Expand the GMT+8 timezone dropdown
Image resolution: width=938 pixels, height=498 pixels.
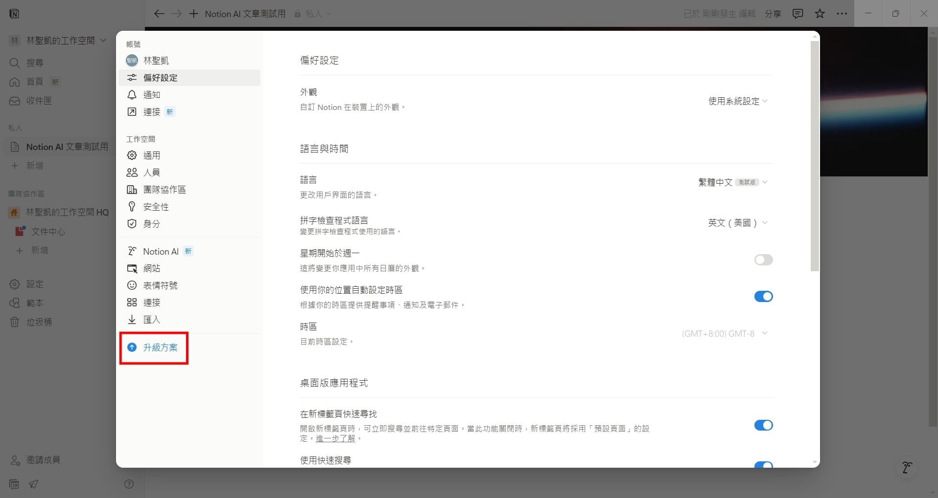pyautogui.click(x=725, y=333)
